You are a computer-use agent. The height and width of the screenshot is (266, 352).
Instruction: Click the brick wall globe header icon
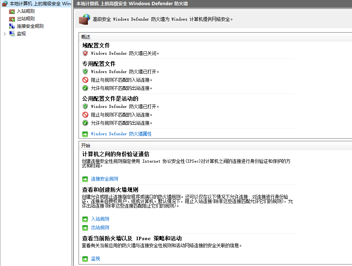(85, 19)
